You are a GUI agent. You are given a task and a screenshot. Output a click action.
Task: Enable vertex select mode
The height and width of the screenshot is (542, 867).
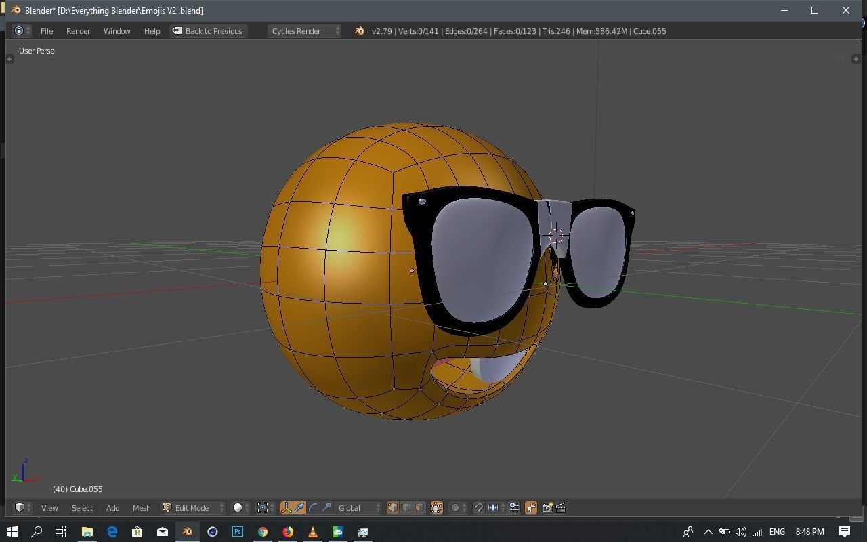[x=393, y=507]
